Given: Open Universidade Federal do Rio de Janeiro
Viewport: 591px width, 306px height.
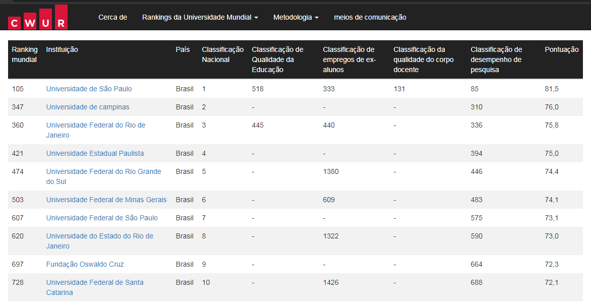Looking at the screenshot, I should pos(95,125).
